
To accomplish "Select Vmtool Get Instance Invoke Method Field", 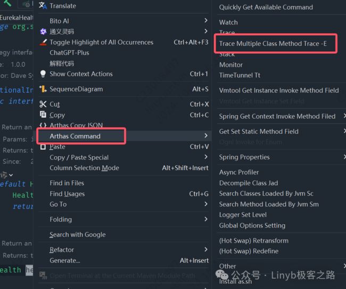I will 279,91.
